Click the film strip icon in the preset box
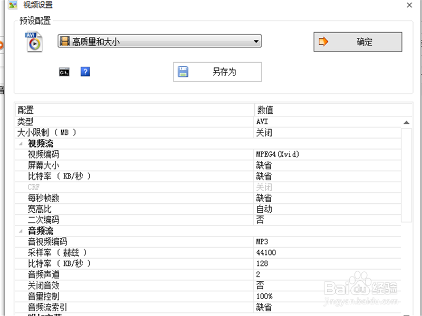Screen dimensions: 422x316 click(x=64, y=41)
